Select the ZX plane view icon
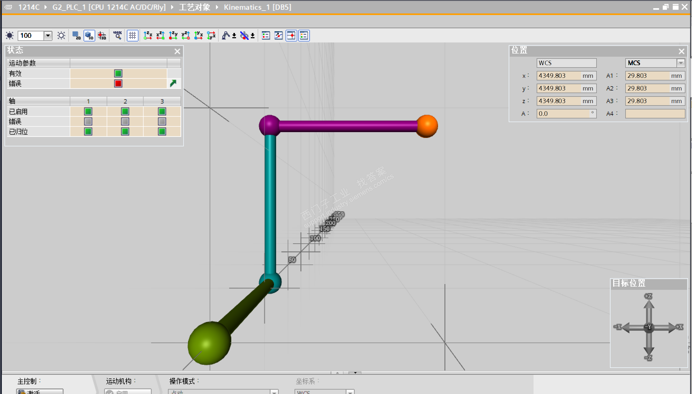 [148, 35]
